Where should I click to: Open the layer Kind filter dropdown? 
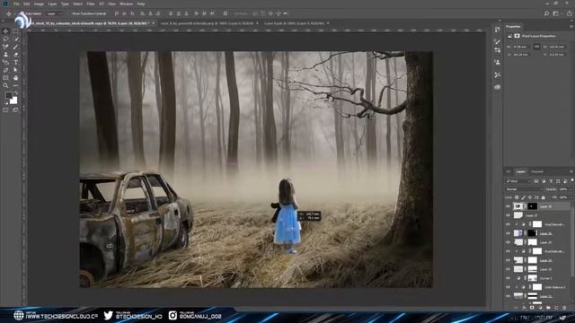(x=517, y=181)
